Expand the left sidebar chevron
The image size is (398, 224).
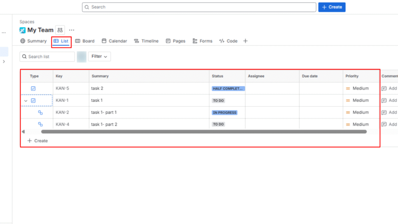click(4, 61)
